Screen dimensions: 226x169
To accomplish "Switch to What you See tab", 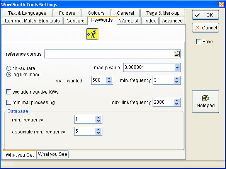I will click(53, 154).
